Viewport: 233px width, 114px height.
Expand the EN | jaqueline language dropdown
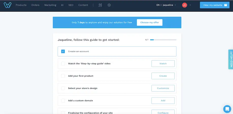[166, 5]
